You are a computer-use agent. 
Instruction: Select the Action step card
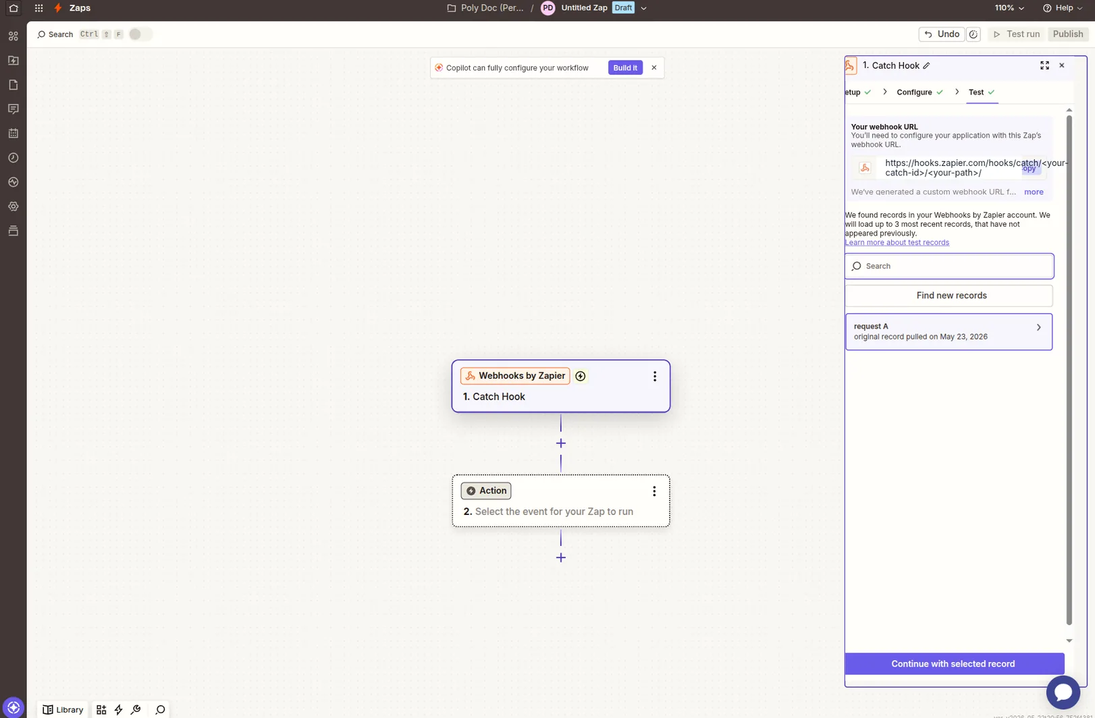coord(560,501)
